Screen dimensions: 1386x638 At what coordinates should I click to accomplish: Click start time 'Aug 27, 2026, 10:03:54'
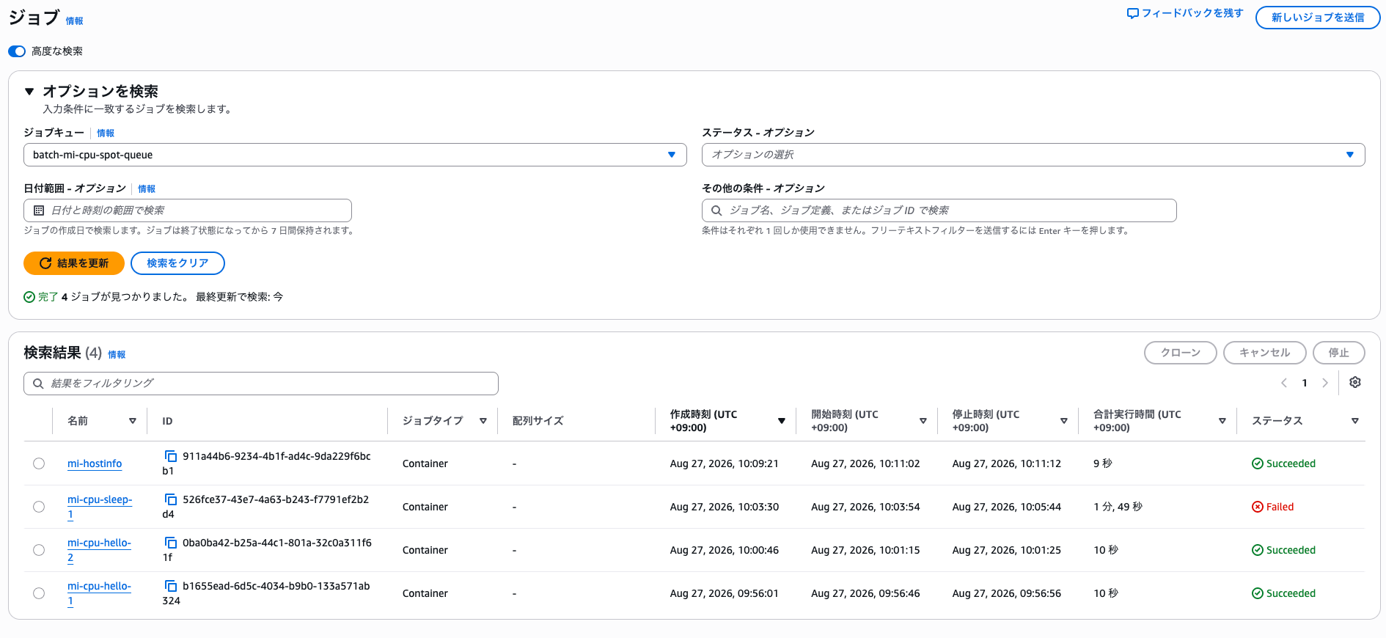[865, 507]
